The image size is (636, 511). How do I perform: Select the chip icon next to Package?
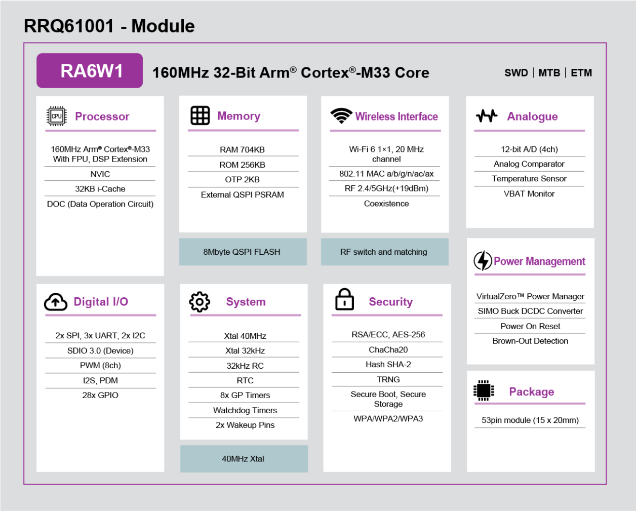[x=483, y=390]
